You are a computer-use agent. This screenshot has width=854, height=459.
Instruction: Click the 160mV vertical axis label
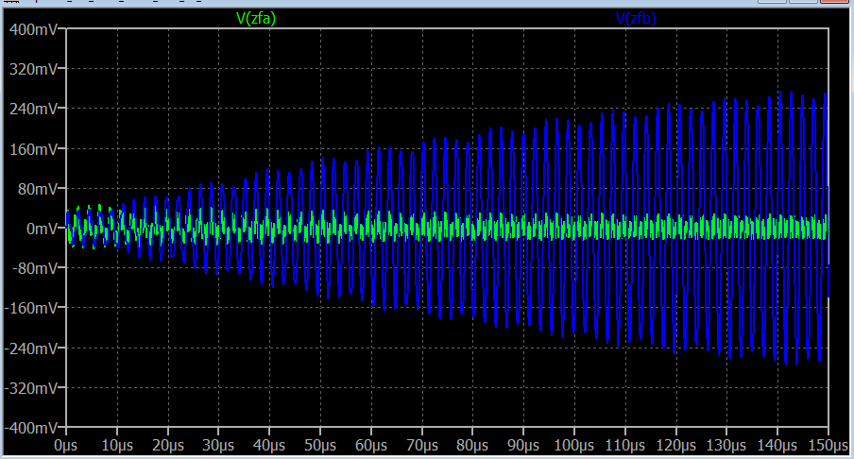36,148
